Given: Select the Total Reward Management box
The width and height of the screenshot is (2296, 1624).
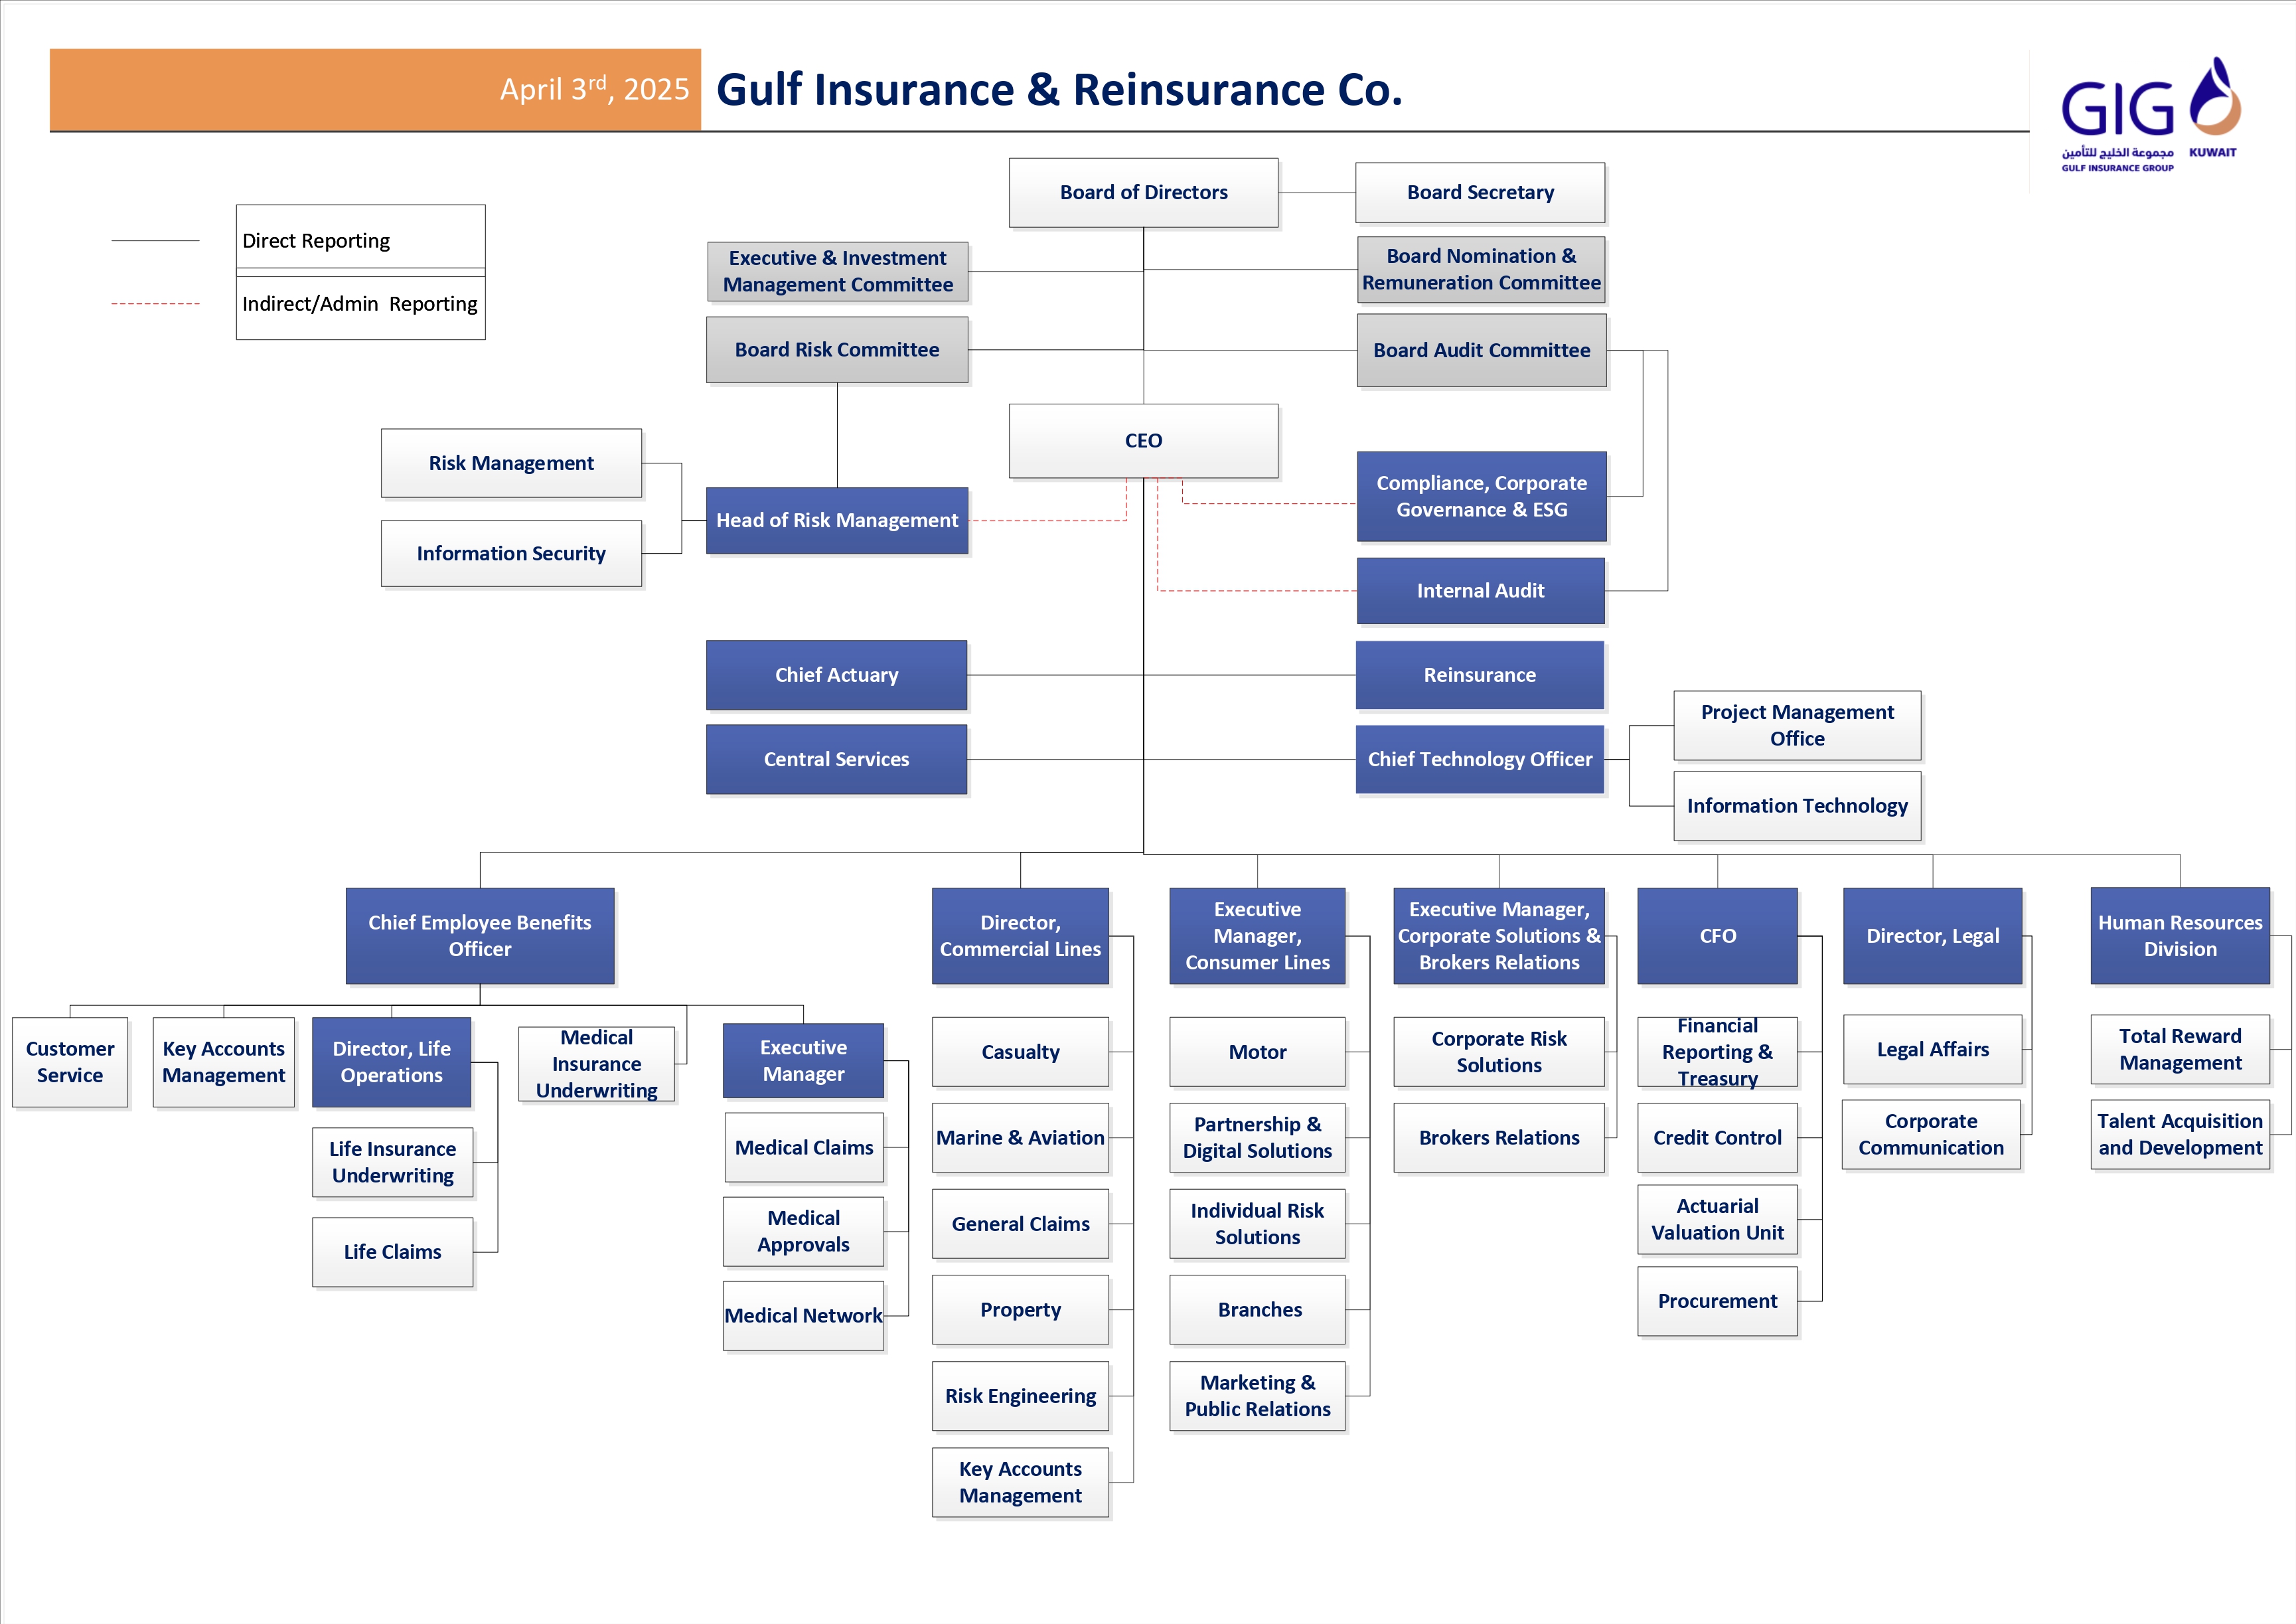Looking at the screenshot, I should [x=2180, y=1049].
